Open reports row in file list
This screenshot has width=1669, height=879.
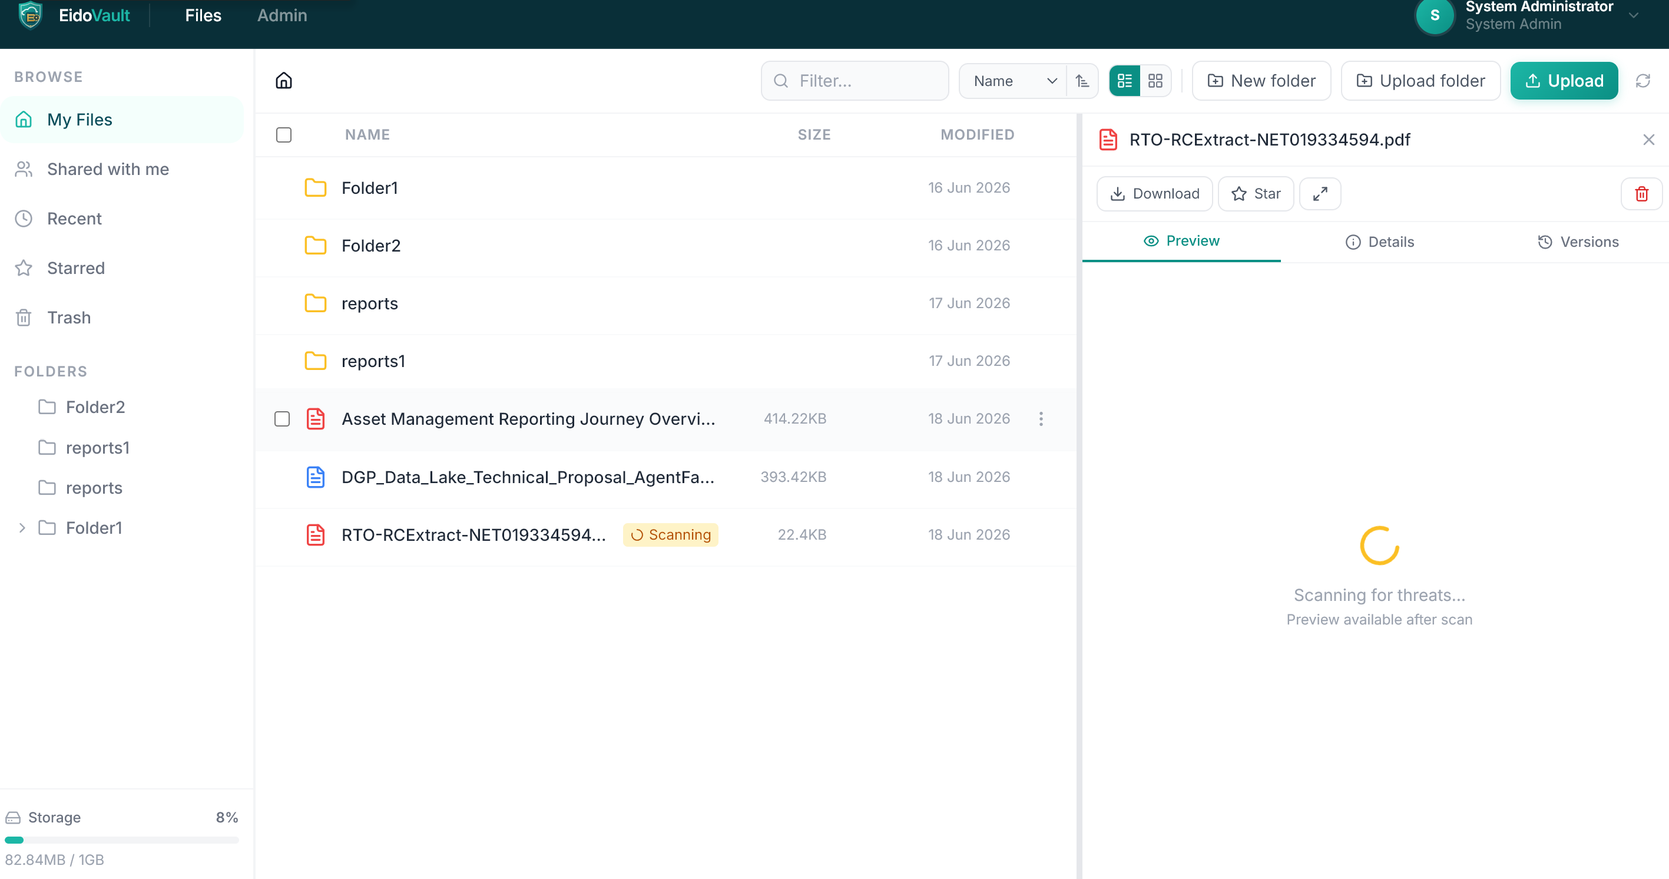(x=665, y=303)
